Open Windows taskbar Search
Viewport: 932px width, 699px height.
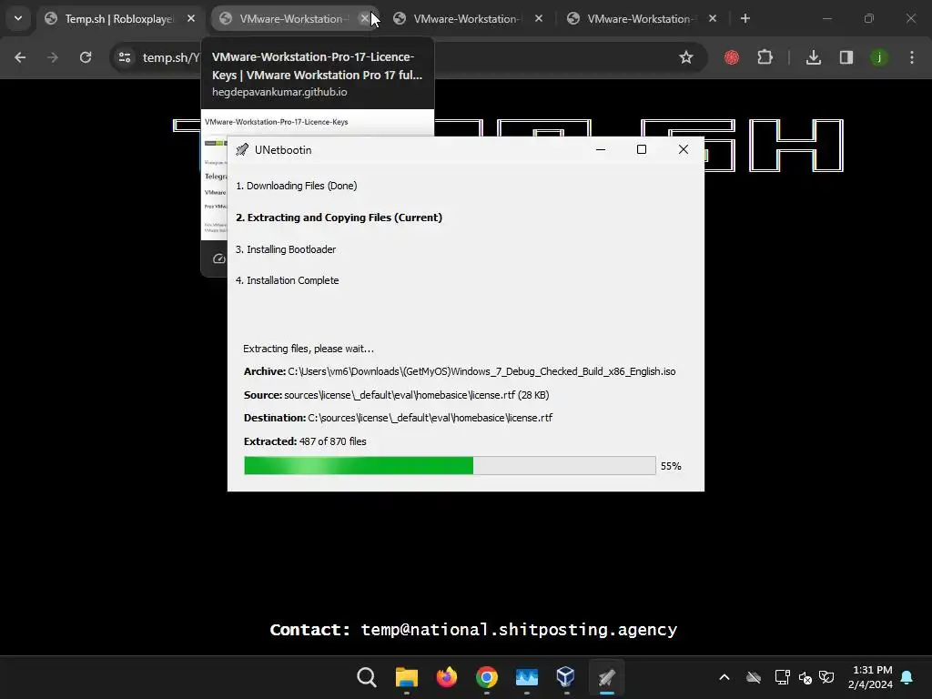point(367,677)
